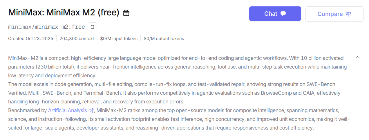Click the 'Created Oct 23, 2025' date
369x140 pixels.
[x=31, y=39]
